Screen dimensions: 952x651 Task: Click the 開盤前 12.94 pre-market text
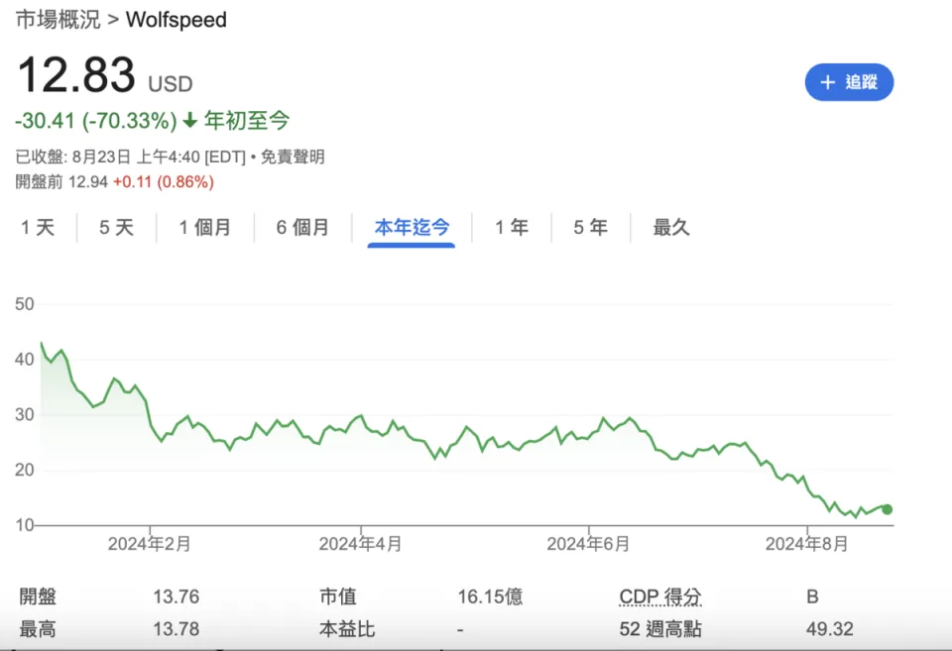pos(61,182)
